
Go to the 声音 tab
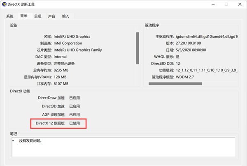[x=51, y=16]
